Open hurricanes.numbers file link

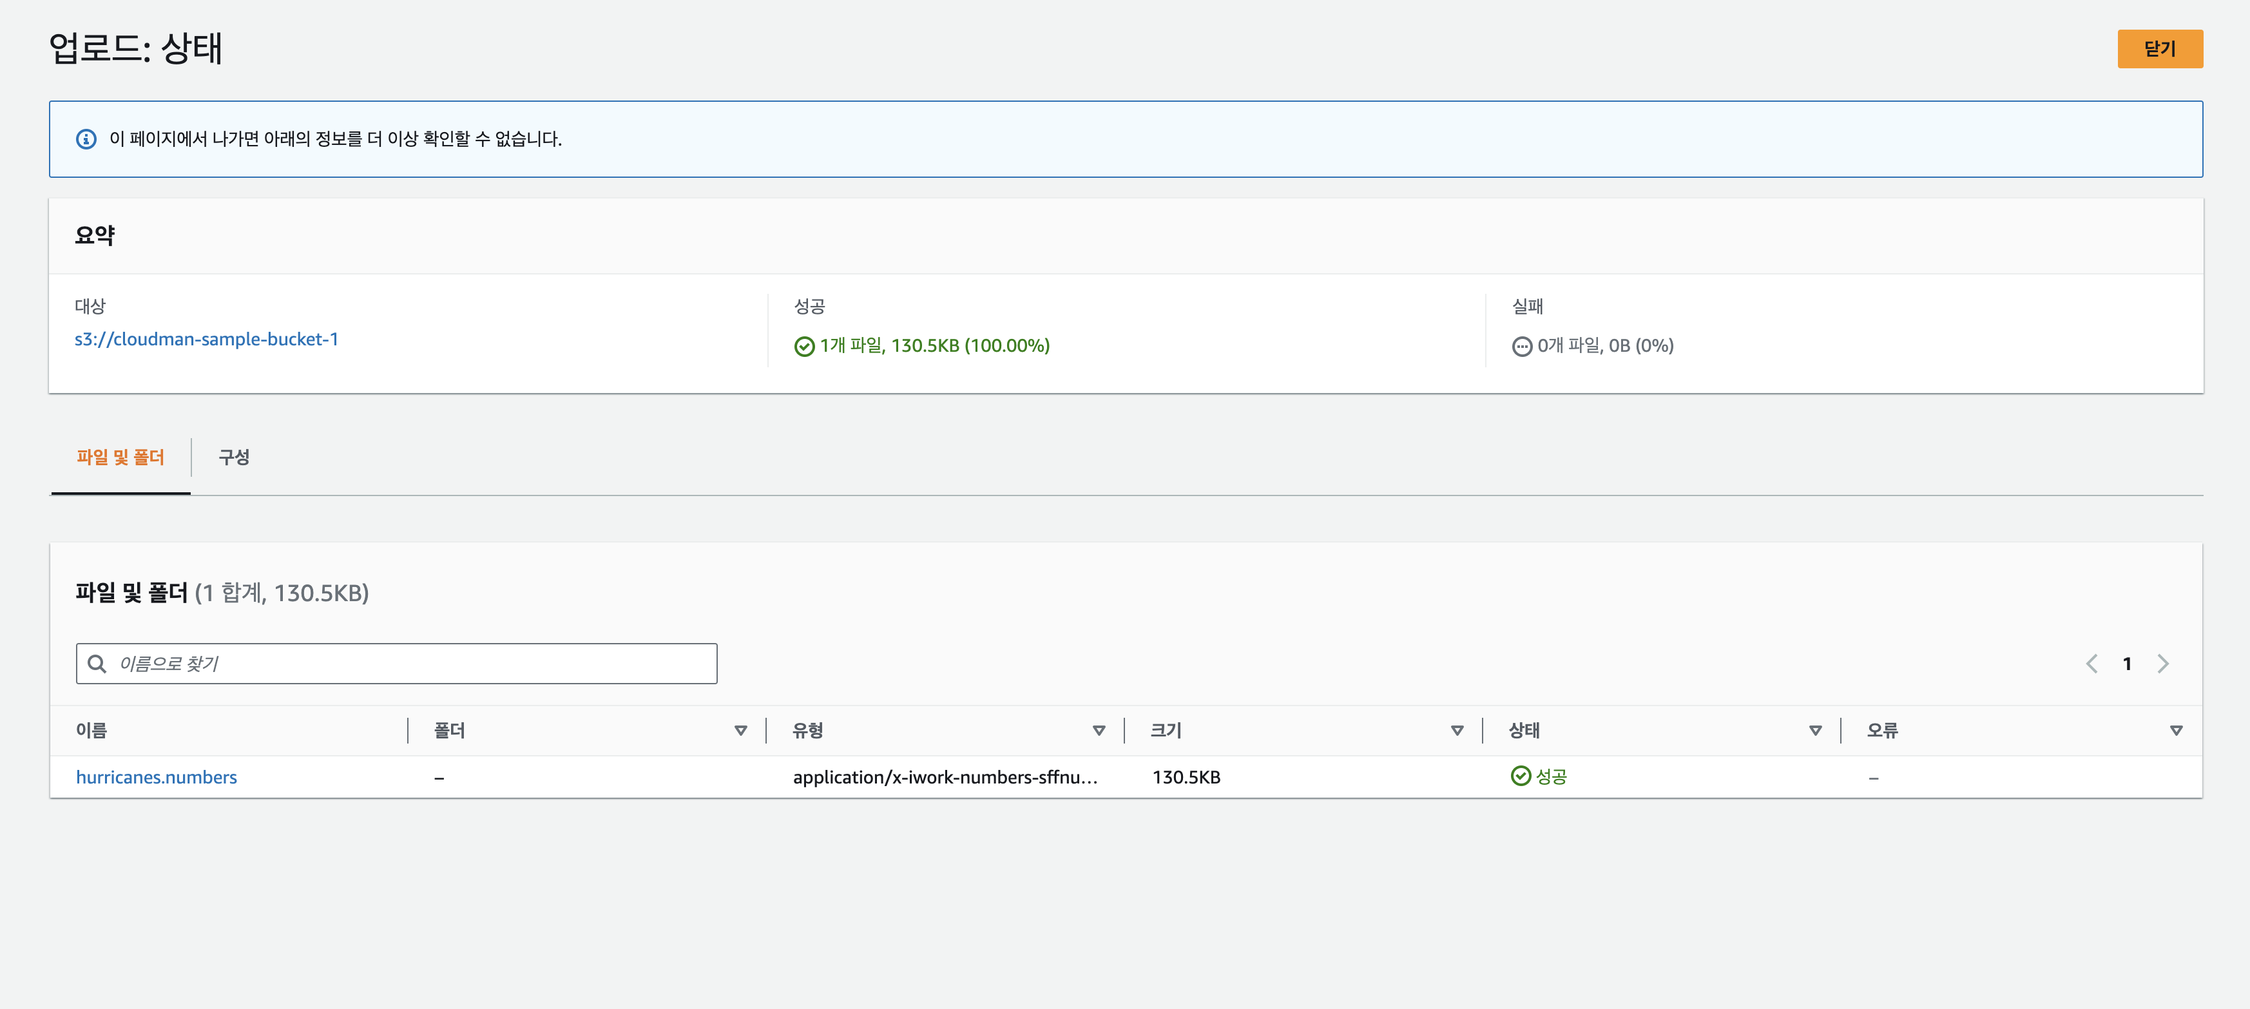157,778
